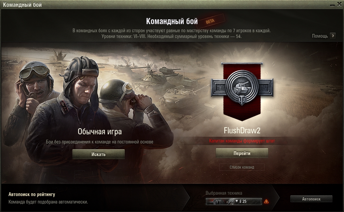
Task: Click the triangle arrow in vehicle selector
Action: [237, 201]
